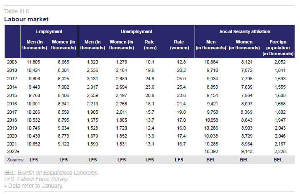
Task: Click the Rate (women) column header
Action: point(179,45)
